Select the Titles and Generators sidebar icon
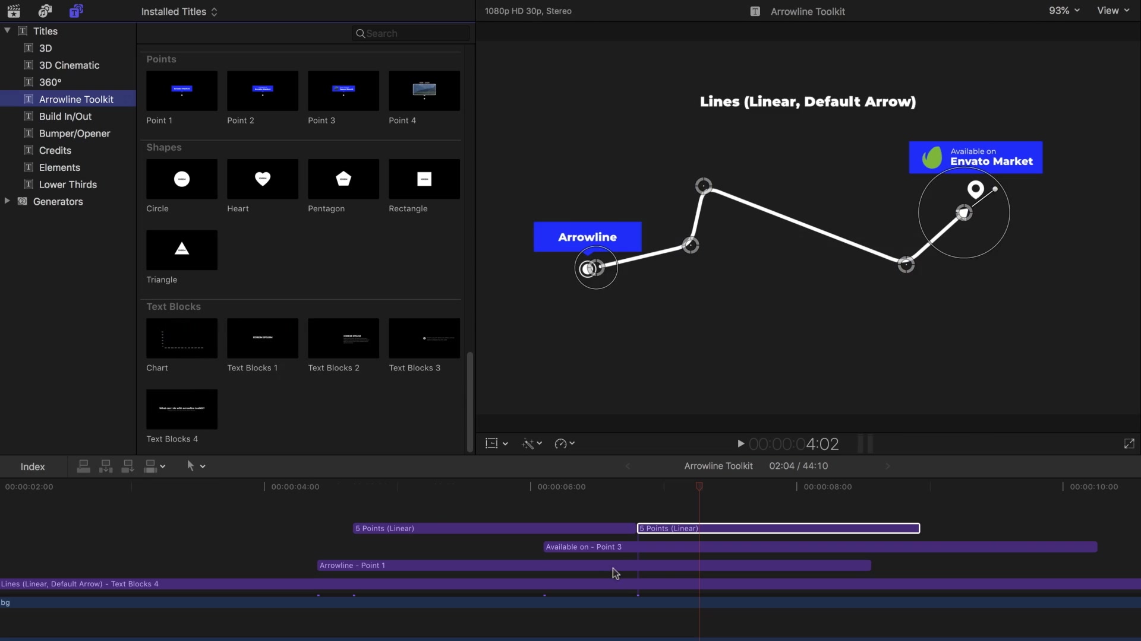Image resolution: width=1141 pixels, height=641 pixels. (x=76, y=11)
